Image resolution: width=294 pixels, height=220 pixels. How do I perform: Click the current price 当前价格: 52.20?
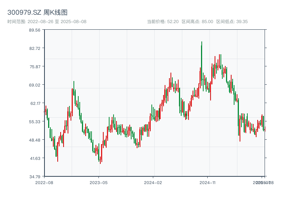pyautogui.click(x=163, y=22)
